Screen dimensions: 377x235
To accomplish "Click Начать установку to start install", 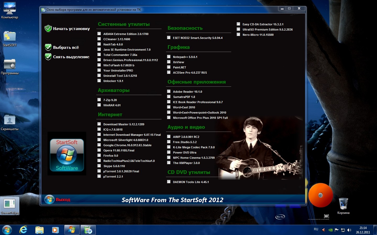I will point(71,29).
